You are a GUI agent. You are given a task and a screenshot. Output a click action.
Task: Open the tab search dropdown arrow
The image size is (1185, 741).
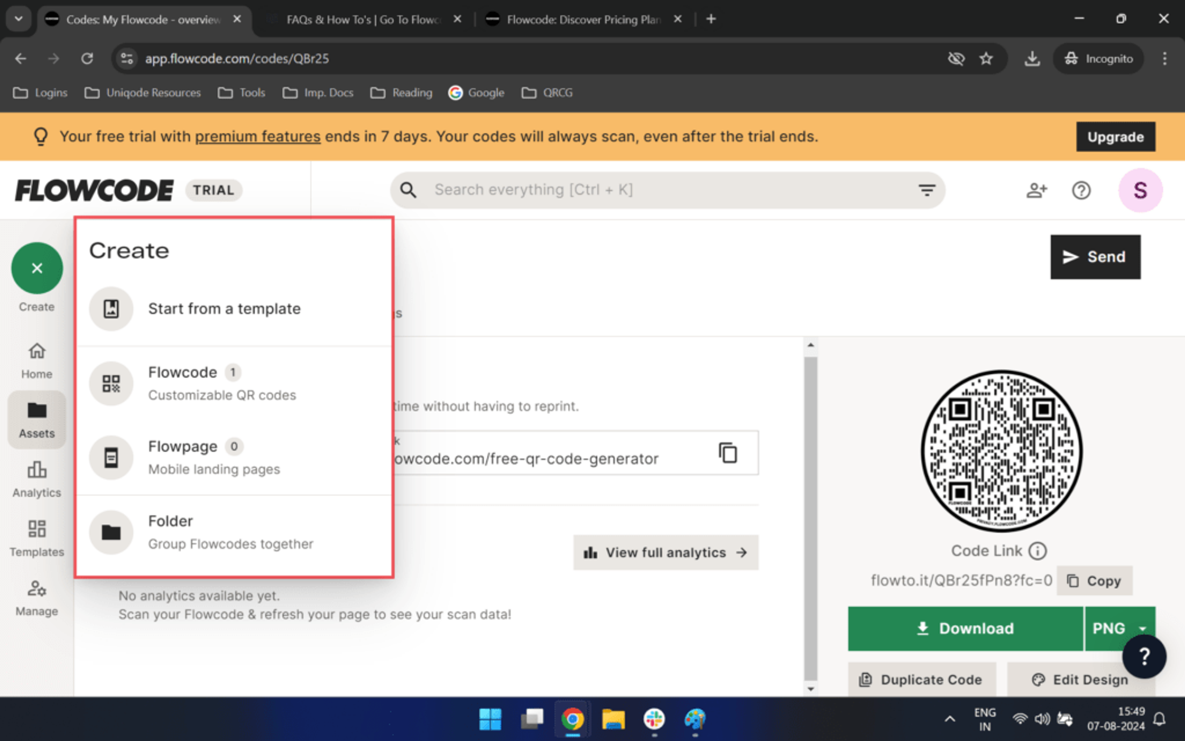pyautogui.click(x=19, y=19)
